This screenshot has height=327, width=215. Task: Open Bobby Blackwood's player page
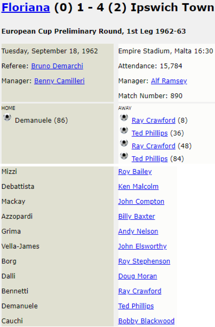146,321
